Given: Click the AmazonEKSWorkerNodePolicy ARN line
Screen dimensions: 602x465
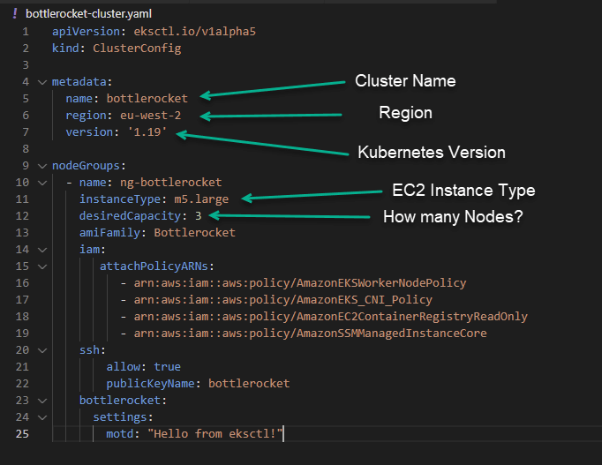Looking at the screenshot, I should coord(300,283).
